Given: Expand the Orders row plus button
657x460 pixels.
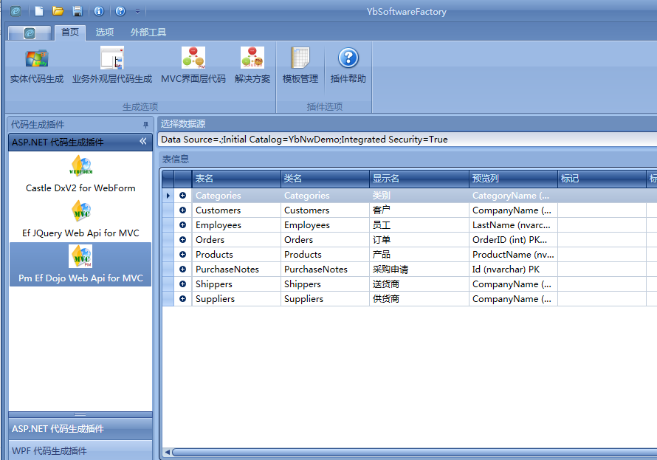Looking at the screenshot, I should point(182,240).
